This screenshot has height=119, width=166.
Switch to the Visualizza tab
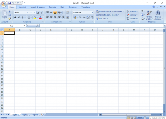coord(85,7)
